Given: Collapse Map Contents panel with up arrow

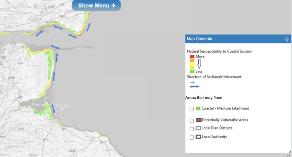Looking at the screenshot, I should (287, 39).
